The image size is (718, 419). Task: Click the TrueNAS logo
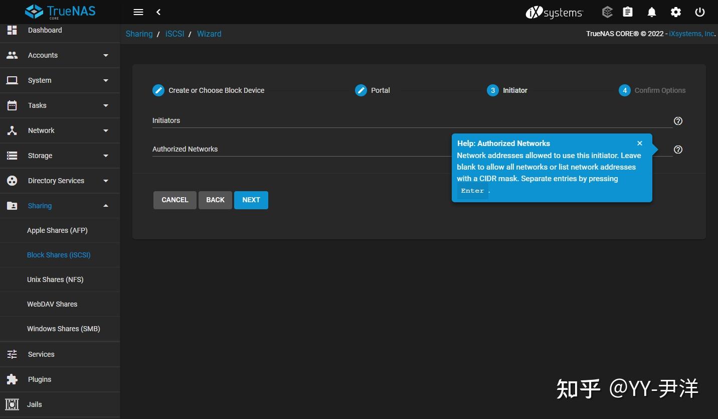(x=60, y=12)
